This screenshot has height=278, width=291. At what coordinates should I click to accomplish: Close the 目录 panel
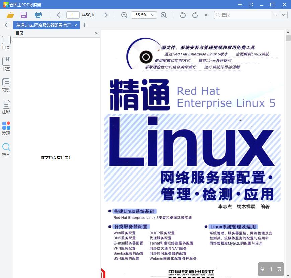96,33
